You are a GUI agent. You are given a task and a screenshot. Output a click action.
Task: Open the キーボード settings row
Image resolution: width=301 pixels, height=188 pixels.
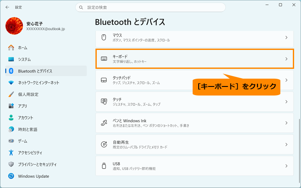click(x=195, y=59)
